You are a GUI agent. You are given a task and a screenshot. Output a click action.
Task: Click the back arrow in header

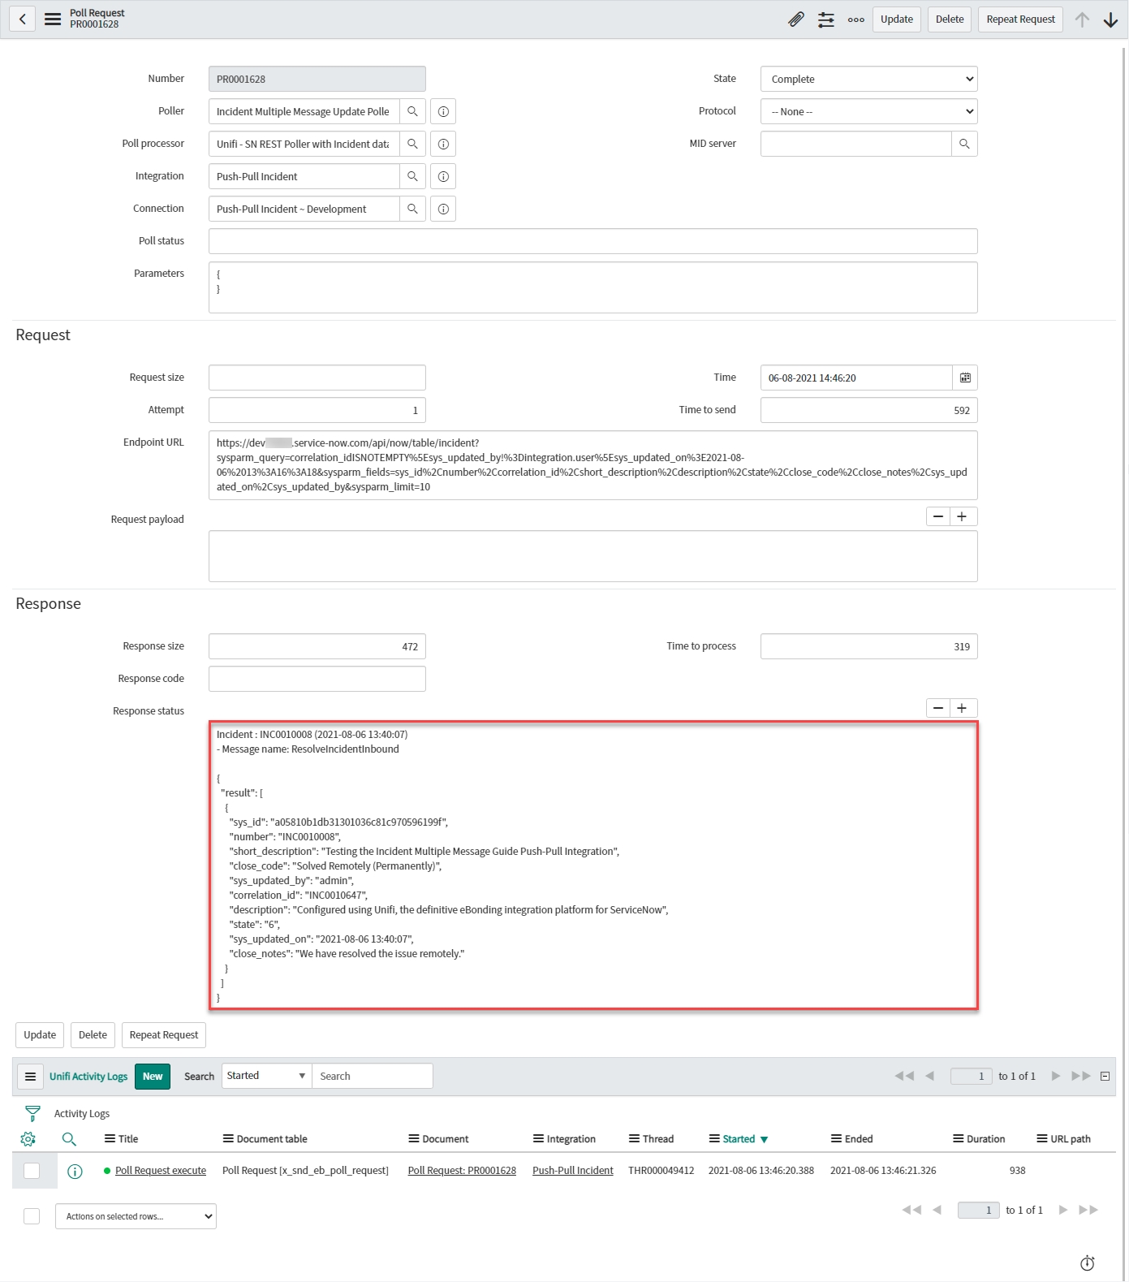pos(23,19)
